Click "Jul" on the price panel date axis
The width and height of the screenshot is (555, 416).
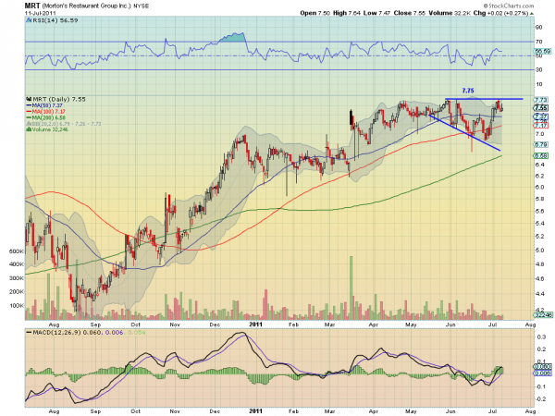click(492, 324)
